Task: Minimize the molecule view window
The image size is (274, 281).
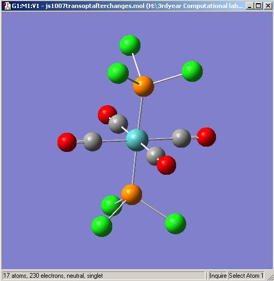Action: (250, 6)
